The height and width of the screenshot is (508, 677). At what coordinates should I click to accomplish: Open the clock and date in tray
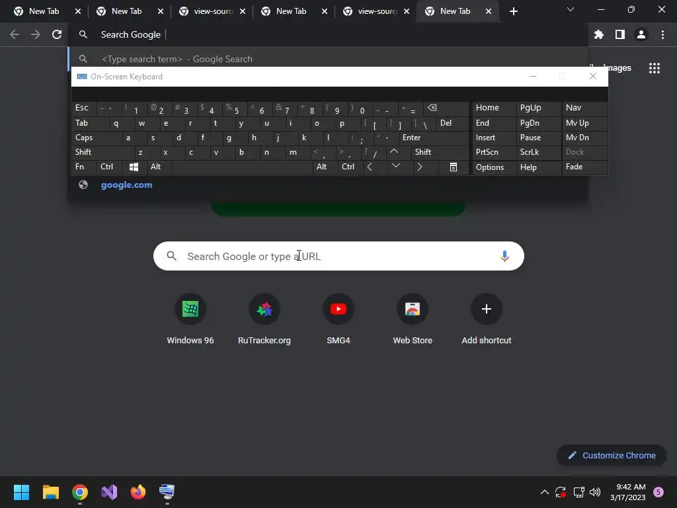tap(627, 492)
